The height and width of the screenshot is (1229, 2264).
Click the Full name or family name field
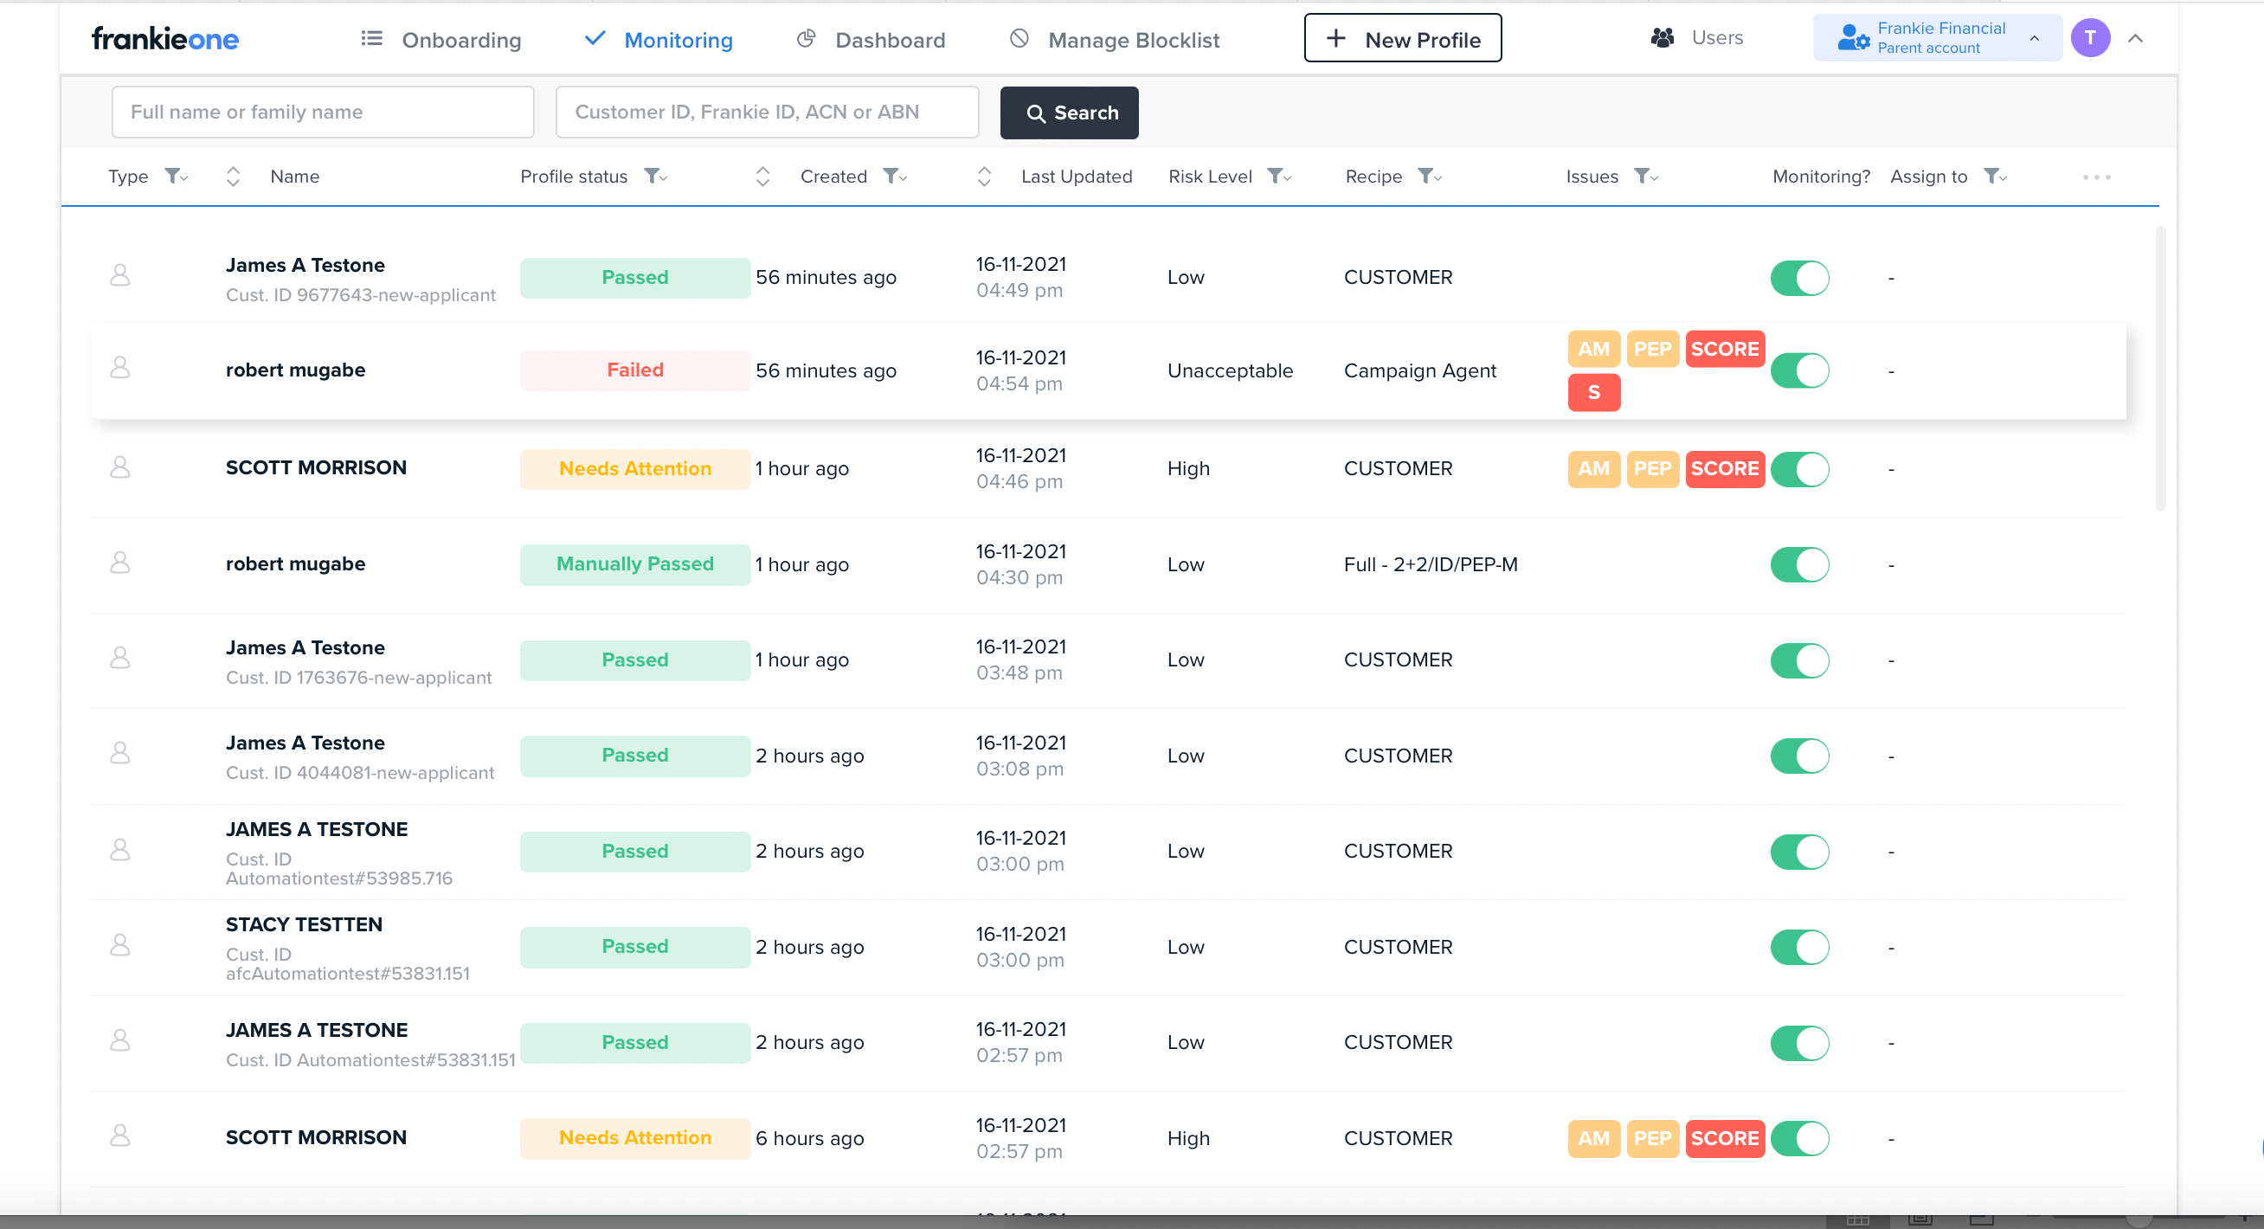(x=323, y=112)
